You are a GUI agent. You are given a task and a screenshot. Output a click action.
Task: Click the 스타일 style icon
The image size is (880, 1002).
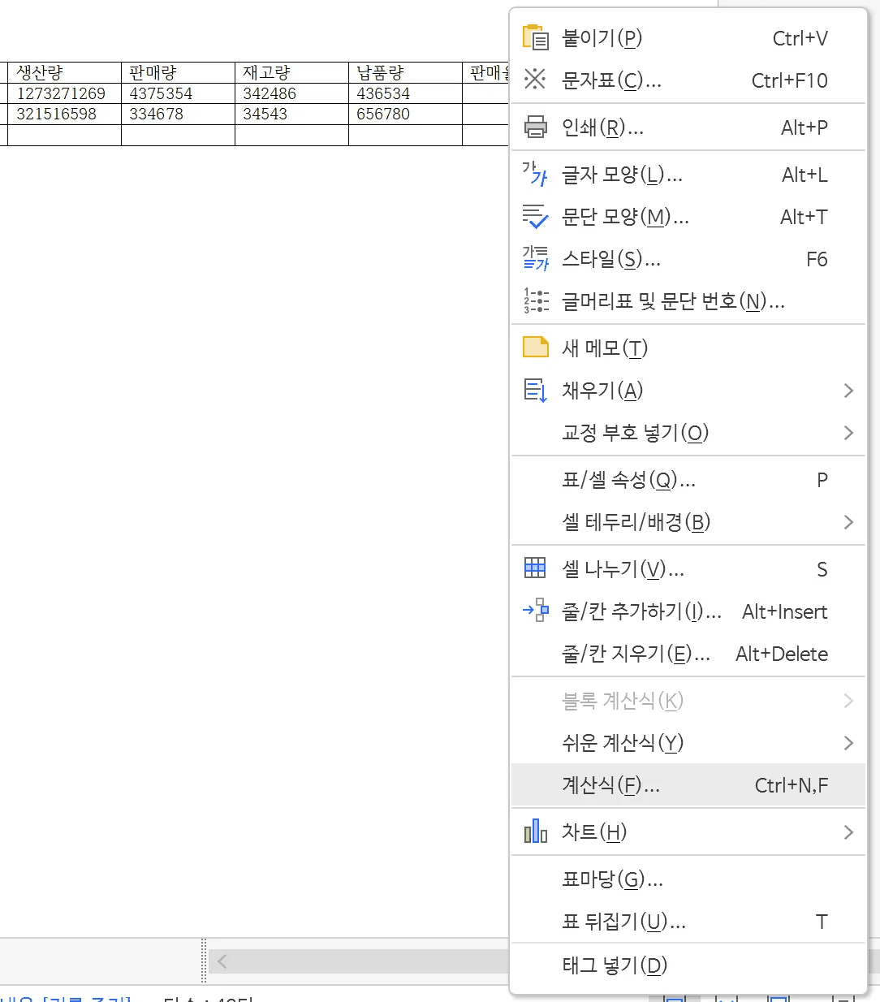[535, 259]
